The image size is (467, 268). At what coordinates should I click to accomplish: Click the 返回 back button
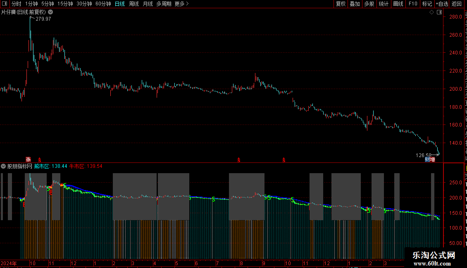(x=456, y=4)
